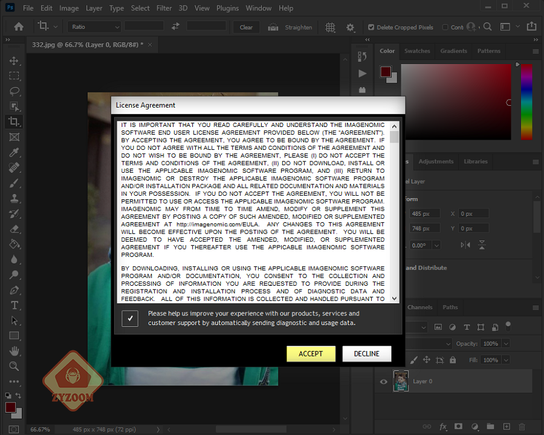This screenshot has height=435, width=544.
Task: Open the Color panel options menu
Action: click(x=536, y=51)
